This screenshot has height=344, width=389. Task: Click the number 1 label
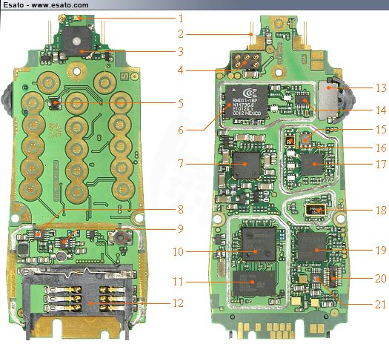181,19
